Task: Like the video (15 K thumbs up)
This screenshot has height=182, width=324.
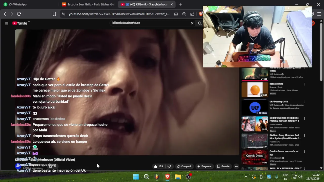Action: 159,166
